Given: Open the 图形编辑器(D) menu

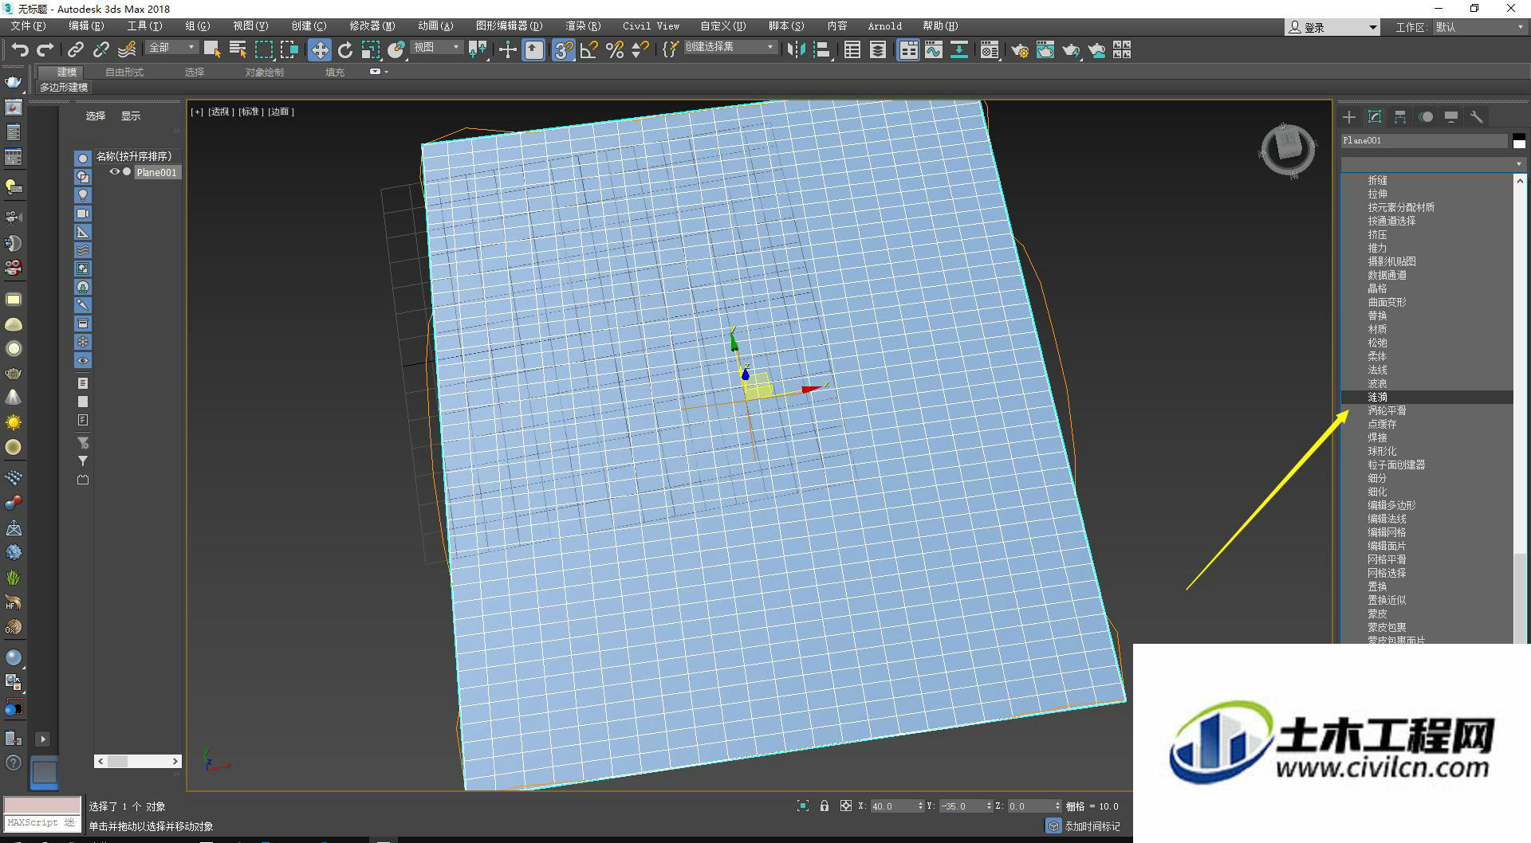Looking at the screenshot, I should click(509, 26).
